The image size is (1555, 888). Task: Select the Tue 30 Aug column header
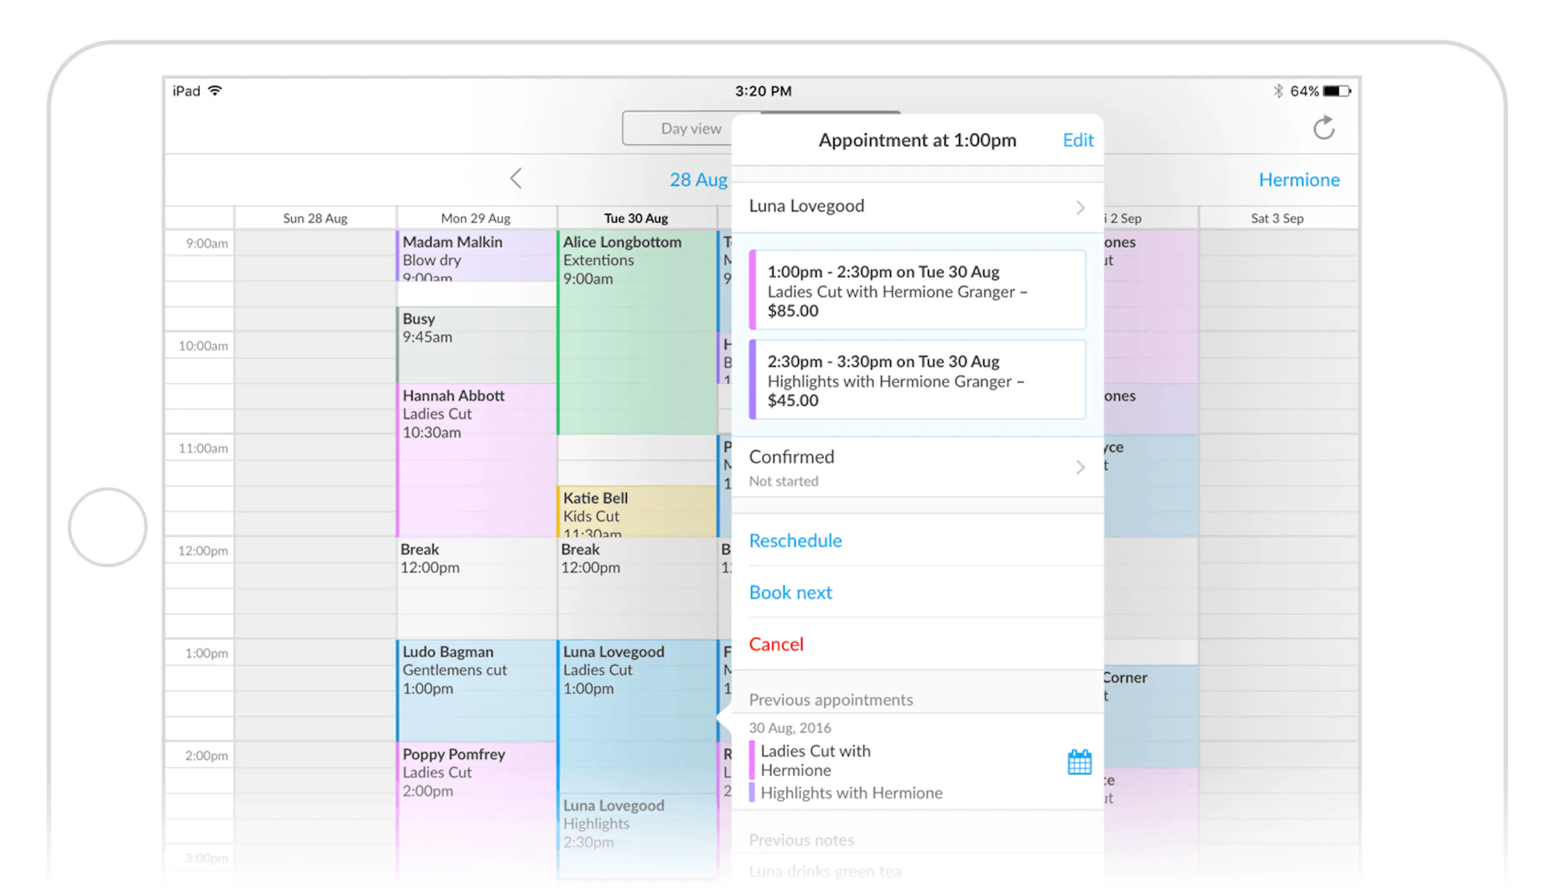636,218
